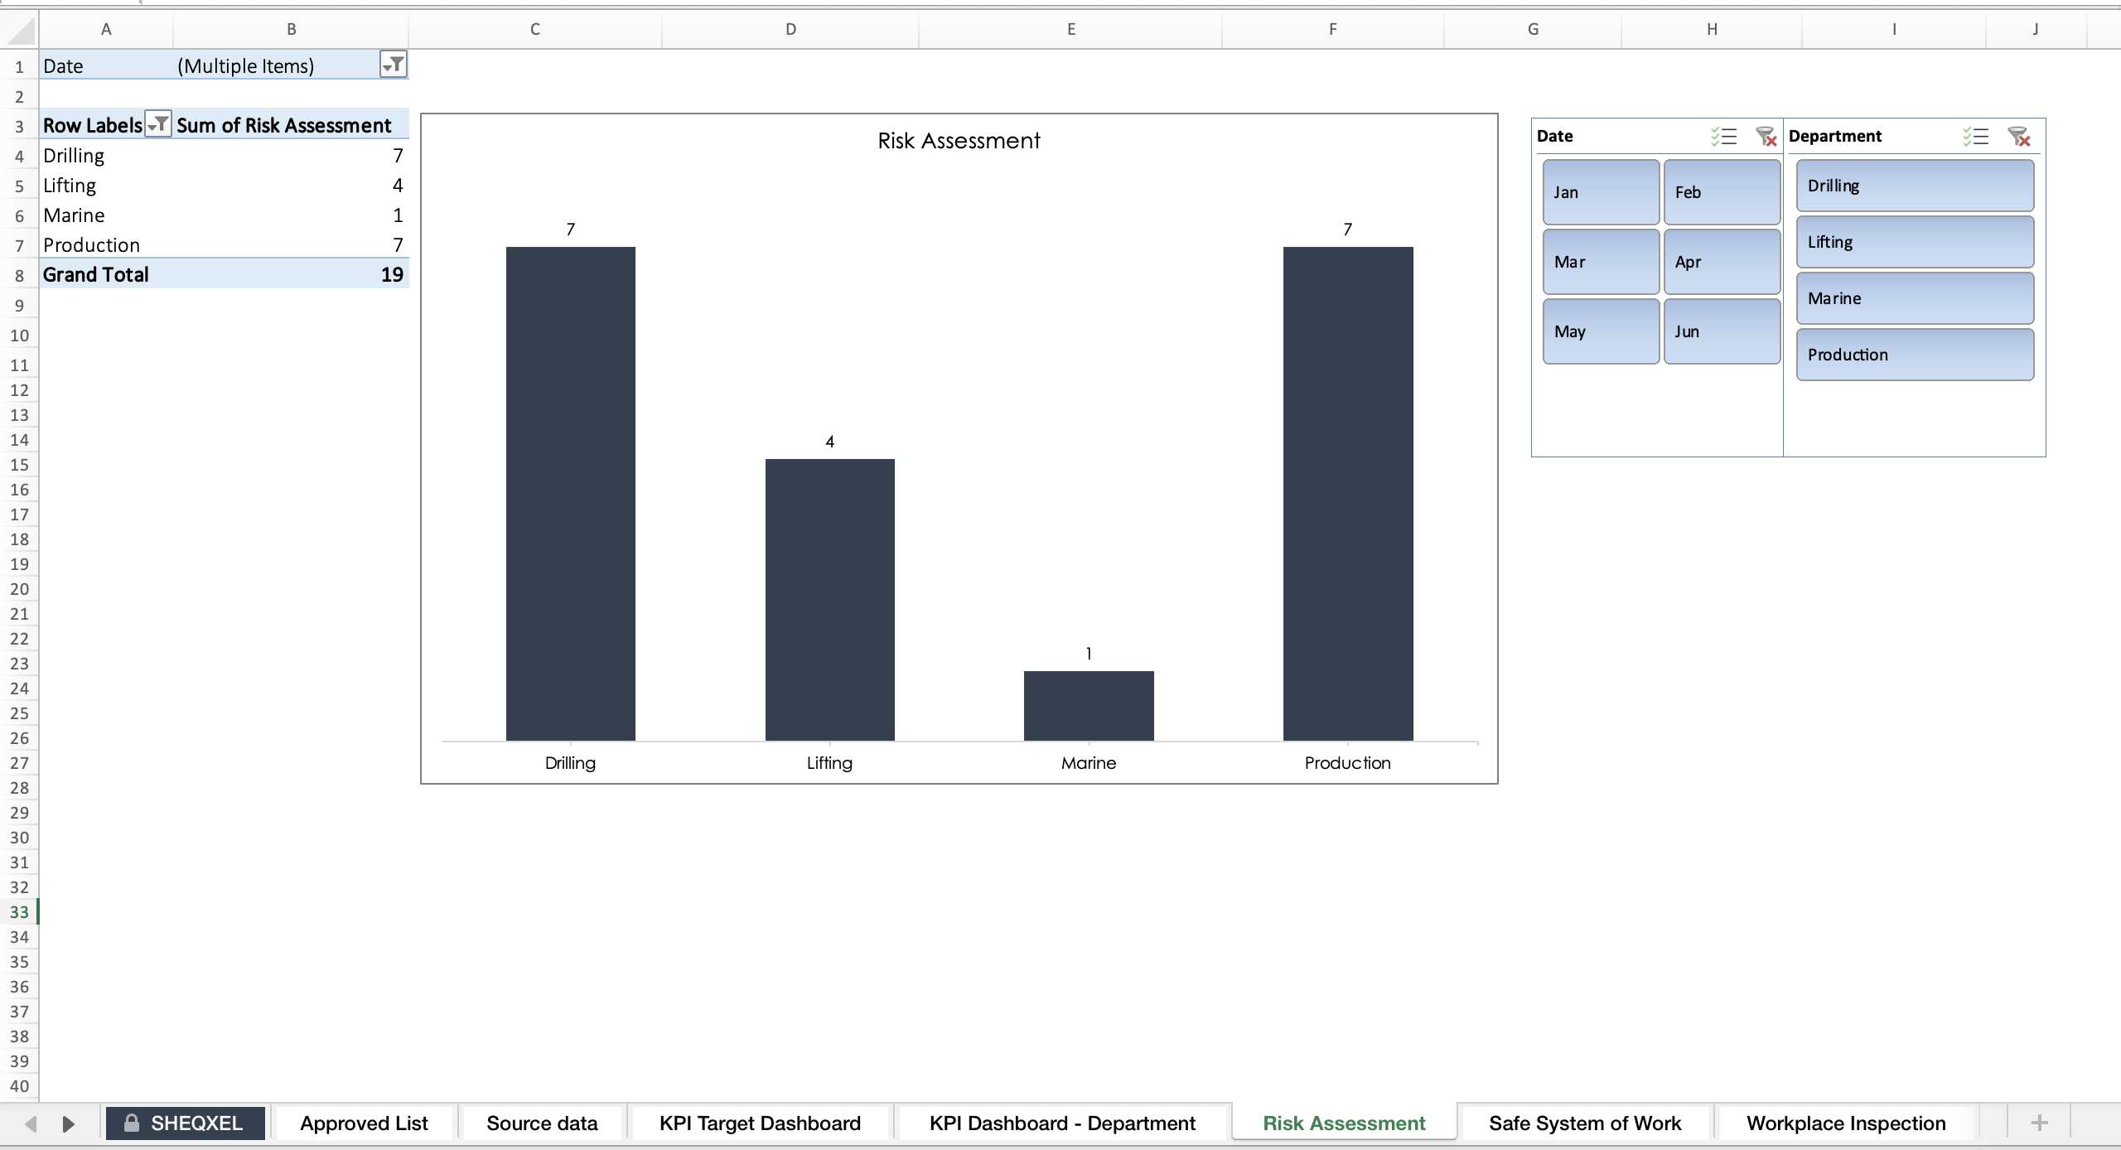Enable multi-select on the Department slicer

[1977, 136]
